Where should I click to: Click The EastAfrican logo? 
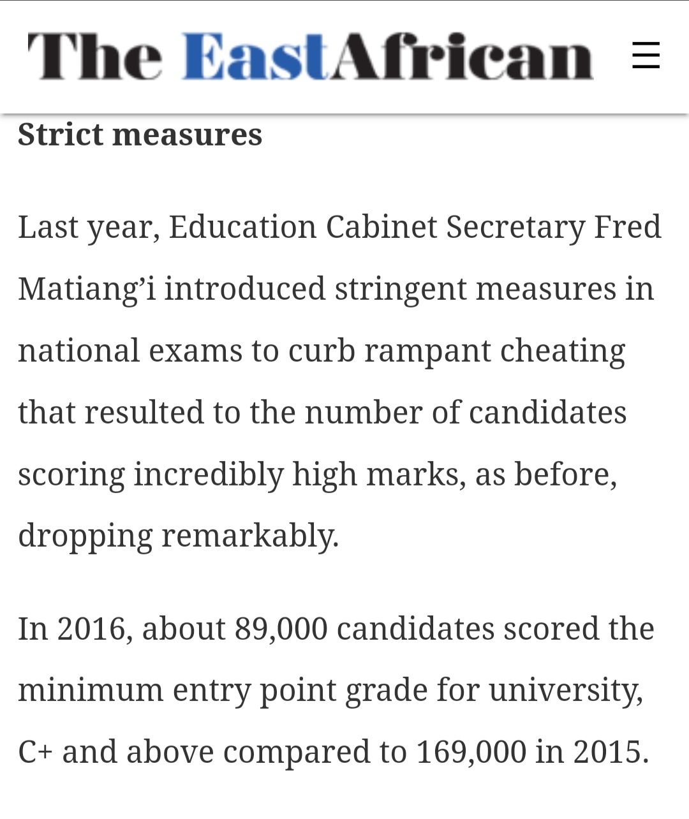pos(310,57)
